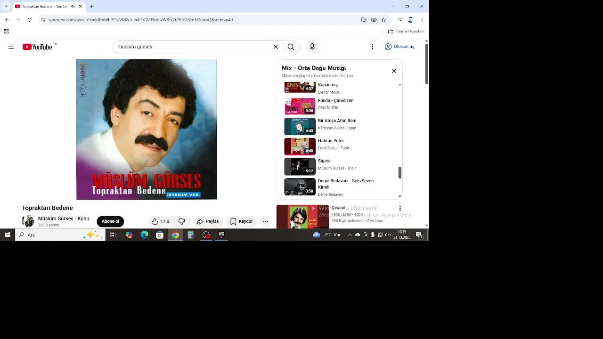Open the Sigara video thumbnail
The image size is (603, 339).
point(300,167)
